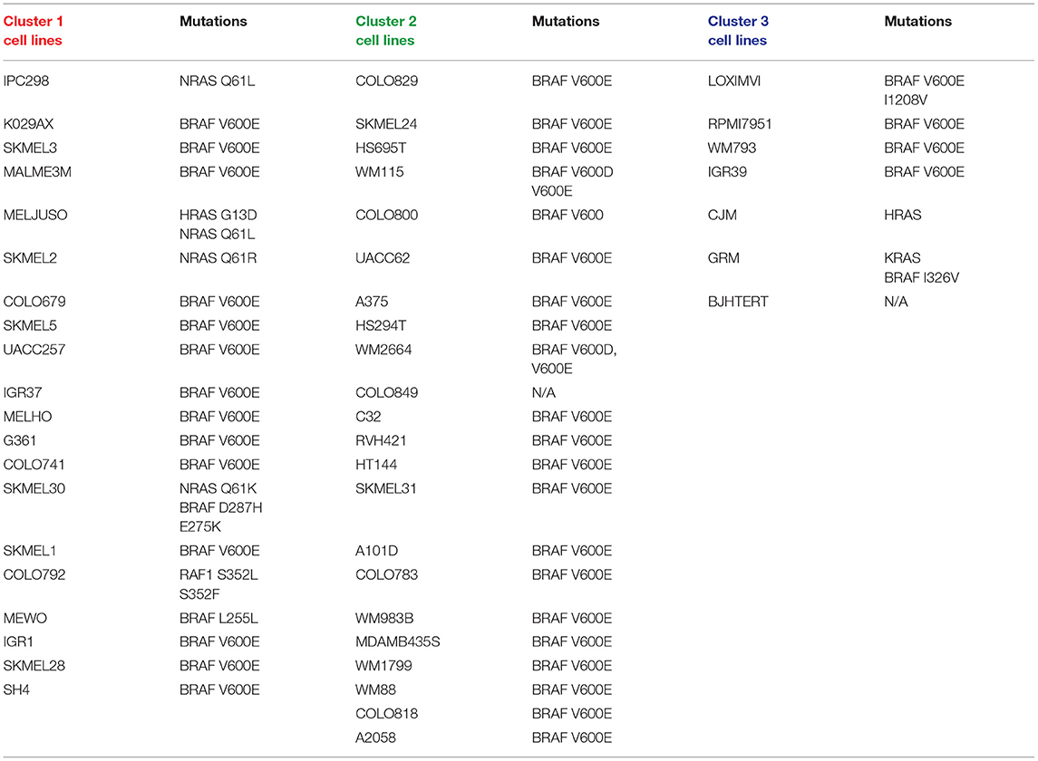Click the SKMEL24 cell line
The height and width of the screenshot is (761, 1038).
pos(386,124)
